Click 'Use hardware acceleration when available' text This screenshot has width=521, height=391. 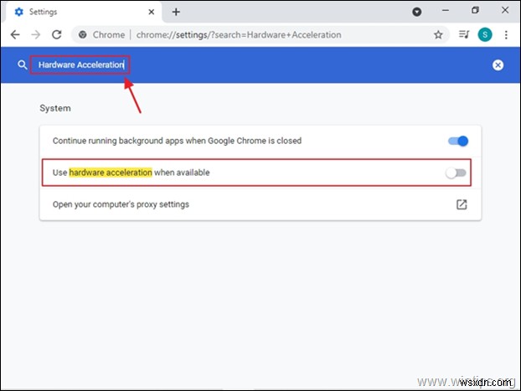[132, 172]
